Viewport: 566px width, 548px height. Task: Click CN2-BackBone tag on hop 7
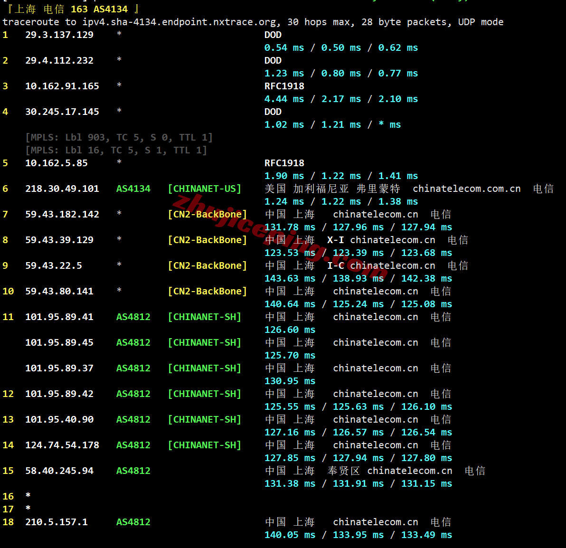pos(207,214)
